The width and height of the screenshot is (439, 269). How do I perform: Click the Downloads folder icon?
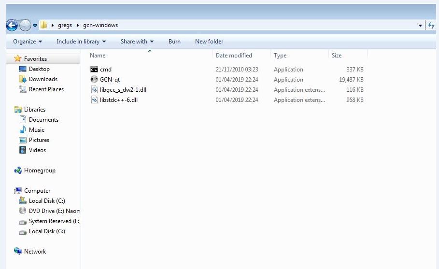click(x=23, y=79)
